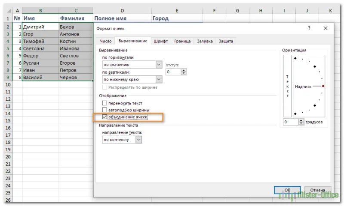The width and height of the screenshot is (344, 206).
Task: Uncheck the объединение ячеек checkbox
Action: [x=104, y=117]
